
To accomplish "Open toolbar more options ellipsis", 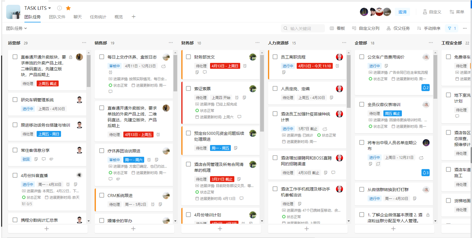I will click(x=465, y=28).
